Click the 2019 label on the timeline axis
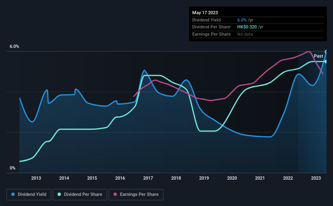Screen dimensions: 333x206 pos(204,178)
